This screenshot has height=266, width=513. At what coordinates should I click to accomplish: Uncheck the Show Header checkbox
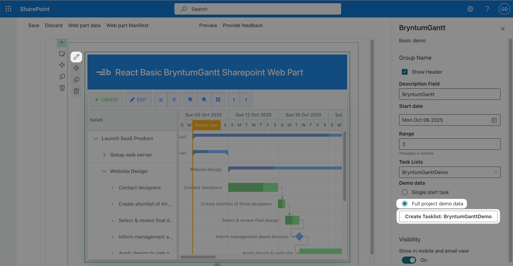pos(405,72)
